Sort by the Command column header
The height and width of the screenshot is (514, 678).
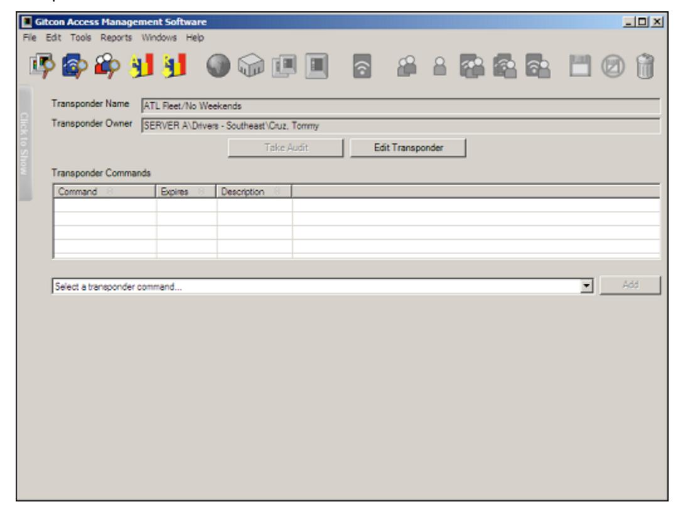(x=104, y=191)
